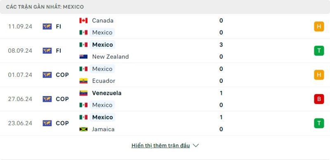Click the green T badge for the New Zealand match
The image size is (330, 160).
[x=319, y=51]
